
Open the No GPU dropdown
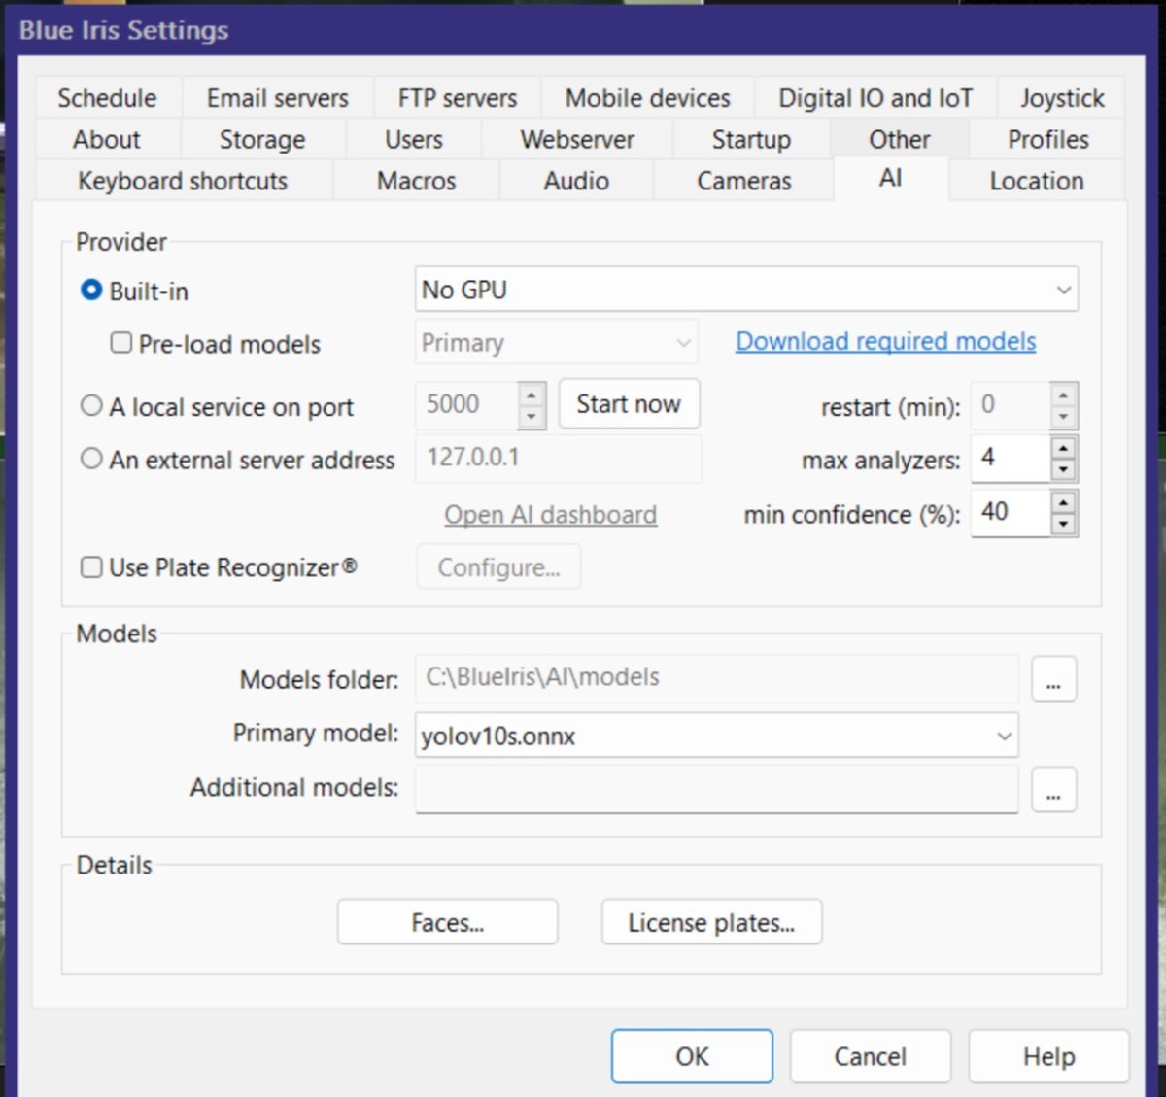coord(746,290)
